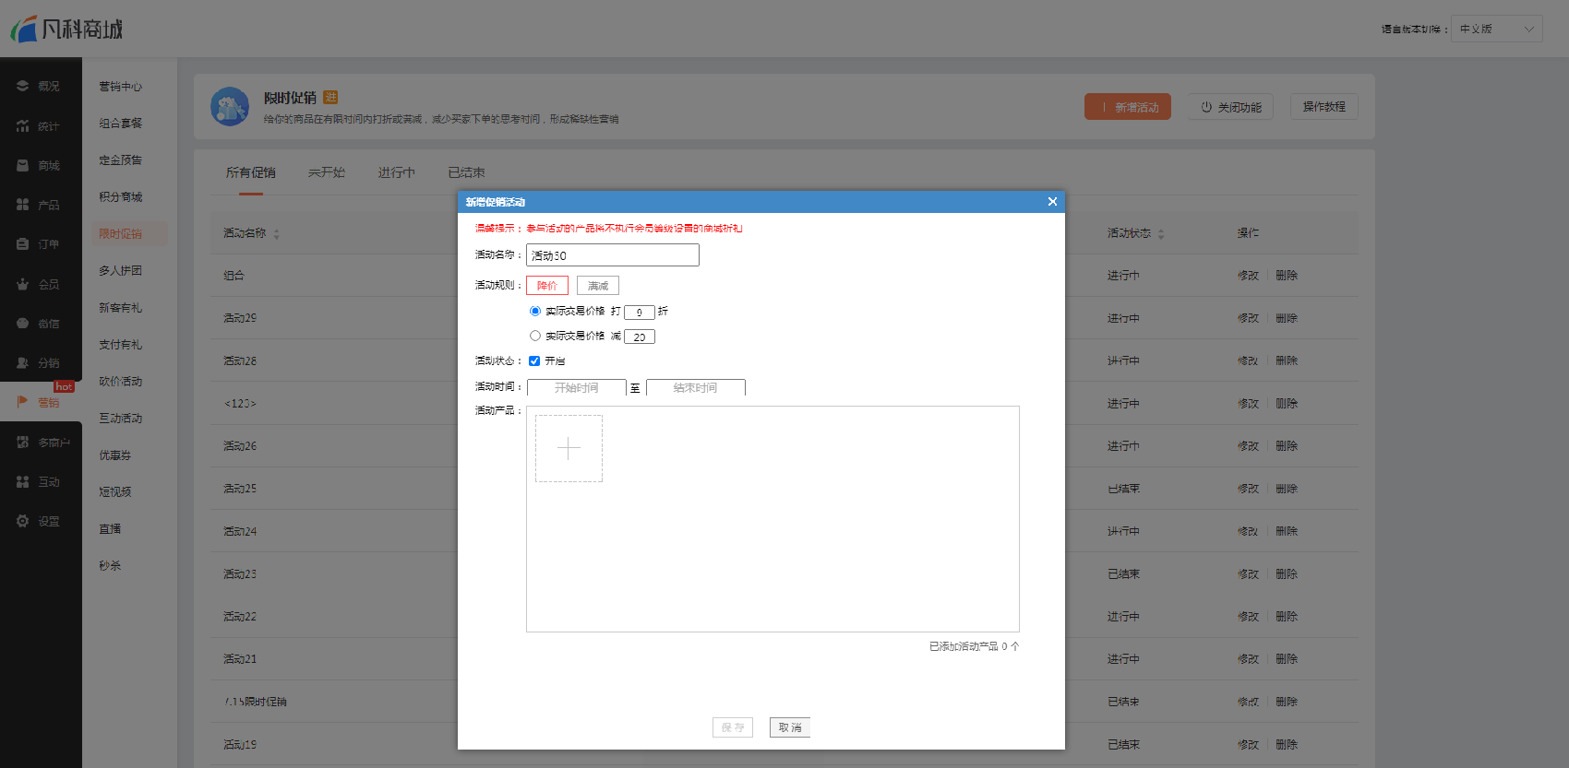Select 限时促销 in the submenu
1569x768 pixels.
[121, 233]
